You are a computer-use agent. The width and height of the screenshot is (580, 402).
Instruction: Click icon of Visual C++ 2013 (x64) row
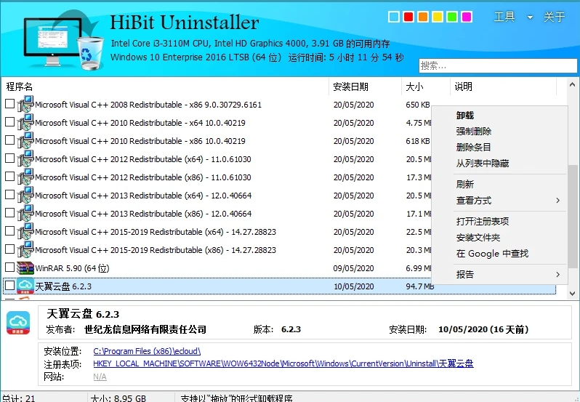[25, 195]
